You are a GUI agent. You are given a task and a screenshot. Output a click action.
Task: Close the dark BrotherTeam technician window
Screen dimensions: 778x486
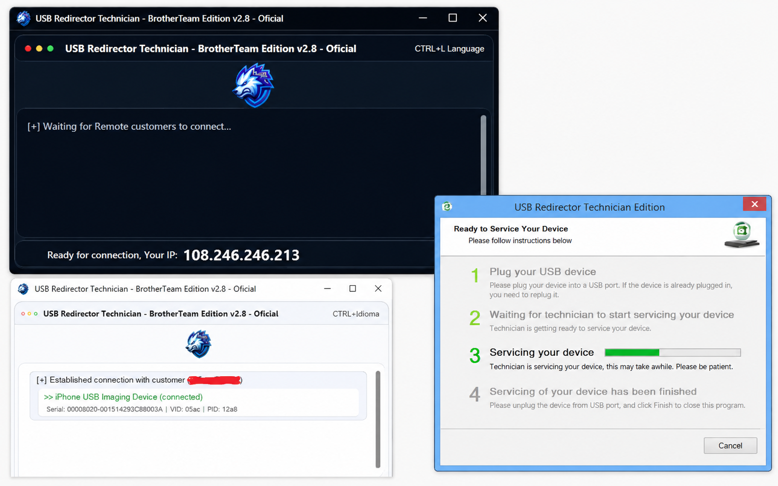[483, 18]
